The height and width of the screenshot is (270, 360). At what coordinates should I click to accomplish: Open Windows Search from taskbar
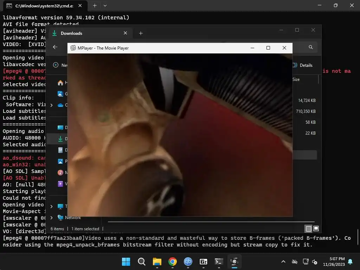point(141,262)
